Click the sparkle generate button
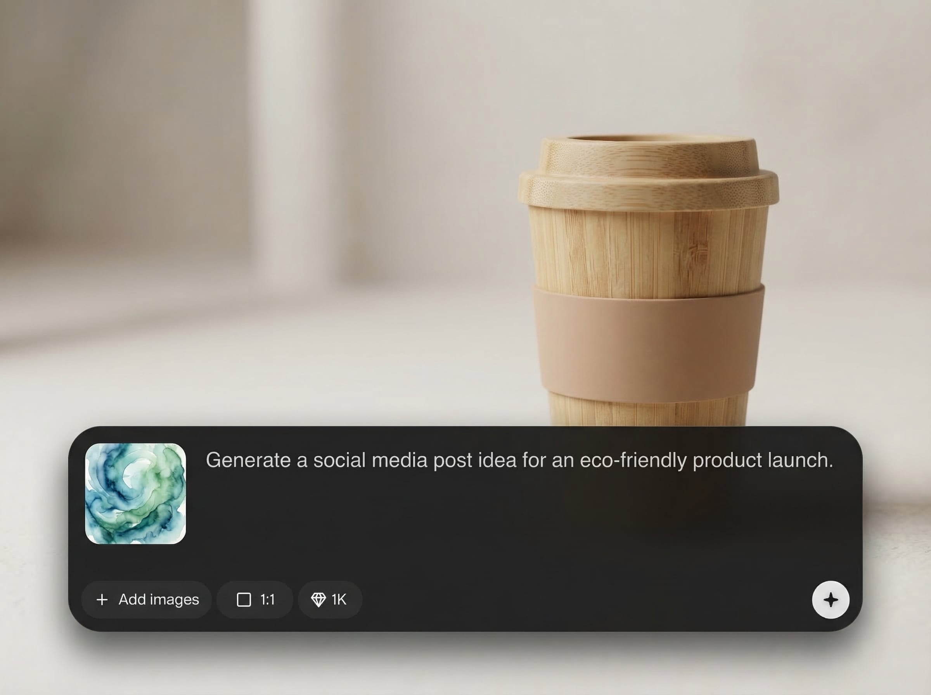This screenshot has width=931, height=695. click(830, 600)
